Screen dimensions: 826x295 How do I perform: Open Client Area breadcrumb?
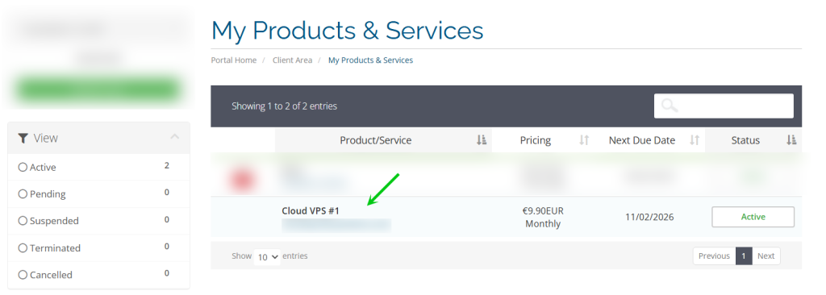coord(292,60)
